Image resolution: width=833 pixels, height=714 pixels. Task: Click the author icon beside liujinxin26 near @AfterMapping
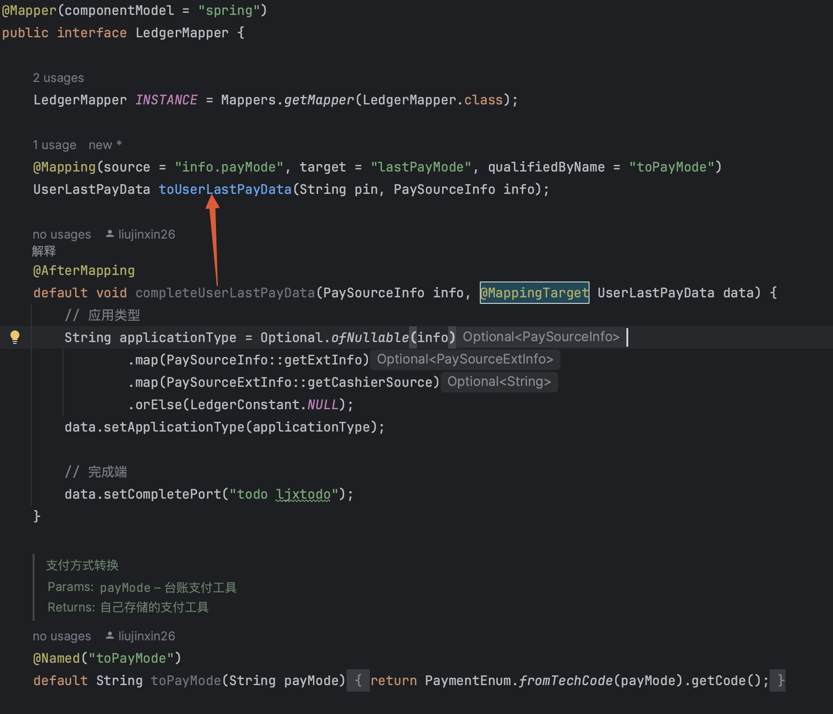[x=109, y=234]
